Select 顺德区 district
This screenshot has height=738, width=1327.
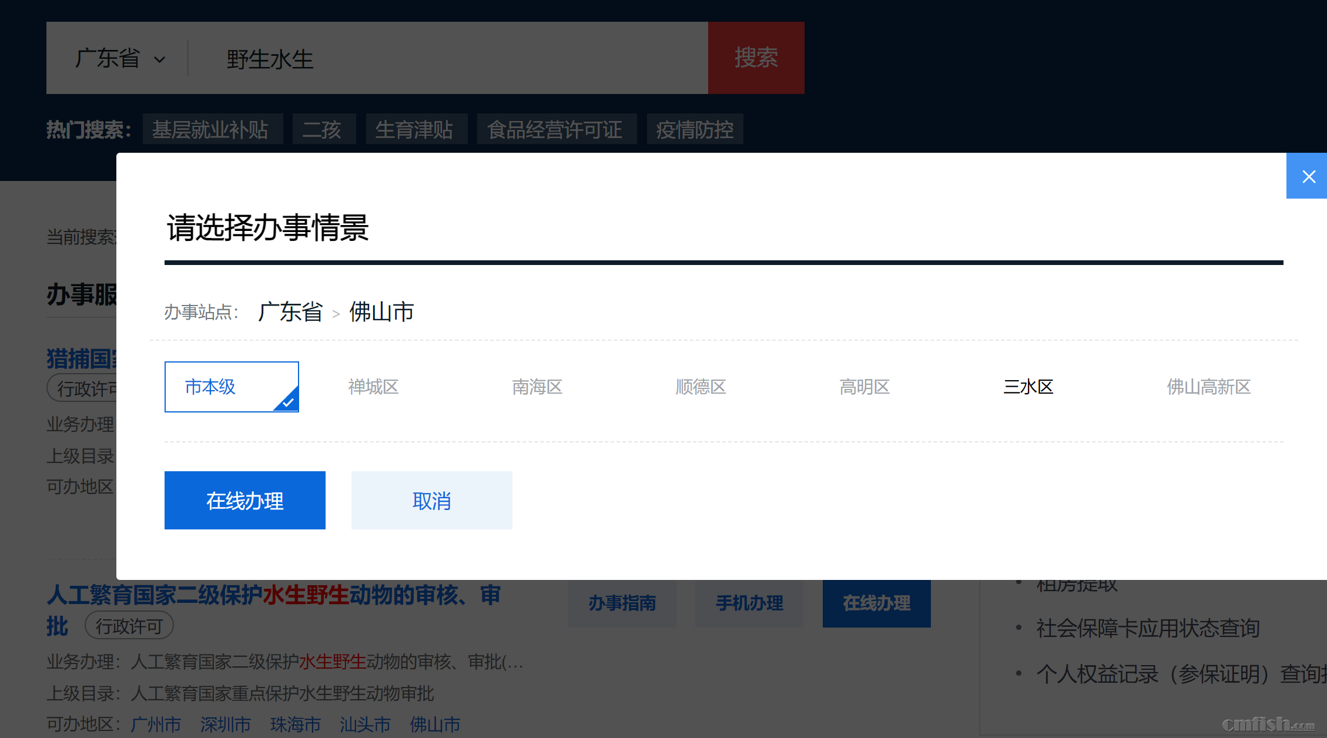(x=701, y=387)
